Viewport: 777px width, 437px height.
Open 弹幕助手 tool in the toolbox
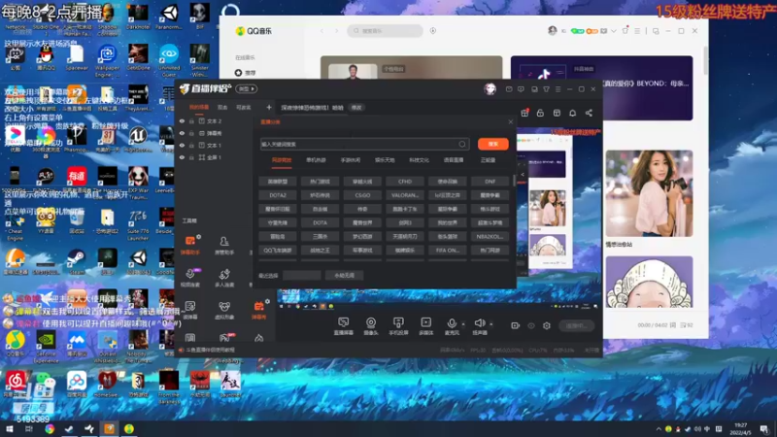[x=190, y=245]
